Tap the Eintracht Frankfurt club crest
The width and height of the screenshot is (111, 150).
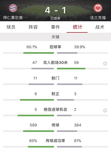98,8
